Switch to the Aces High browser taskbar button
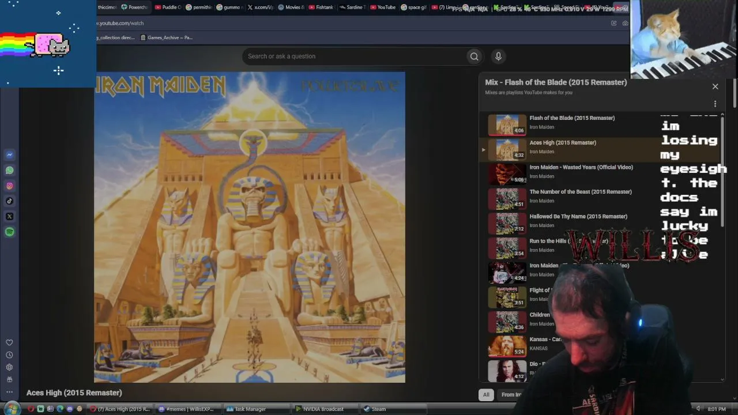738x415 pixels. coord(120,409)
